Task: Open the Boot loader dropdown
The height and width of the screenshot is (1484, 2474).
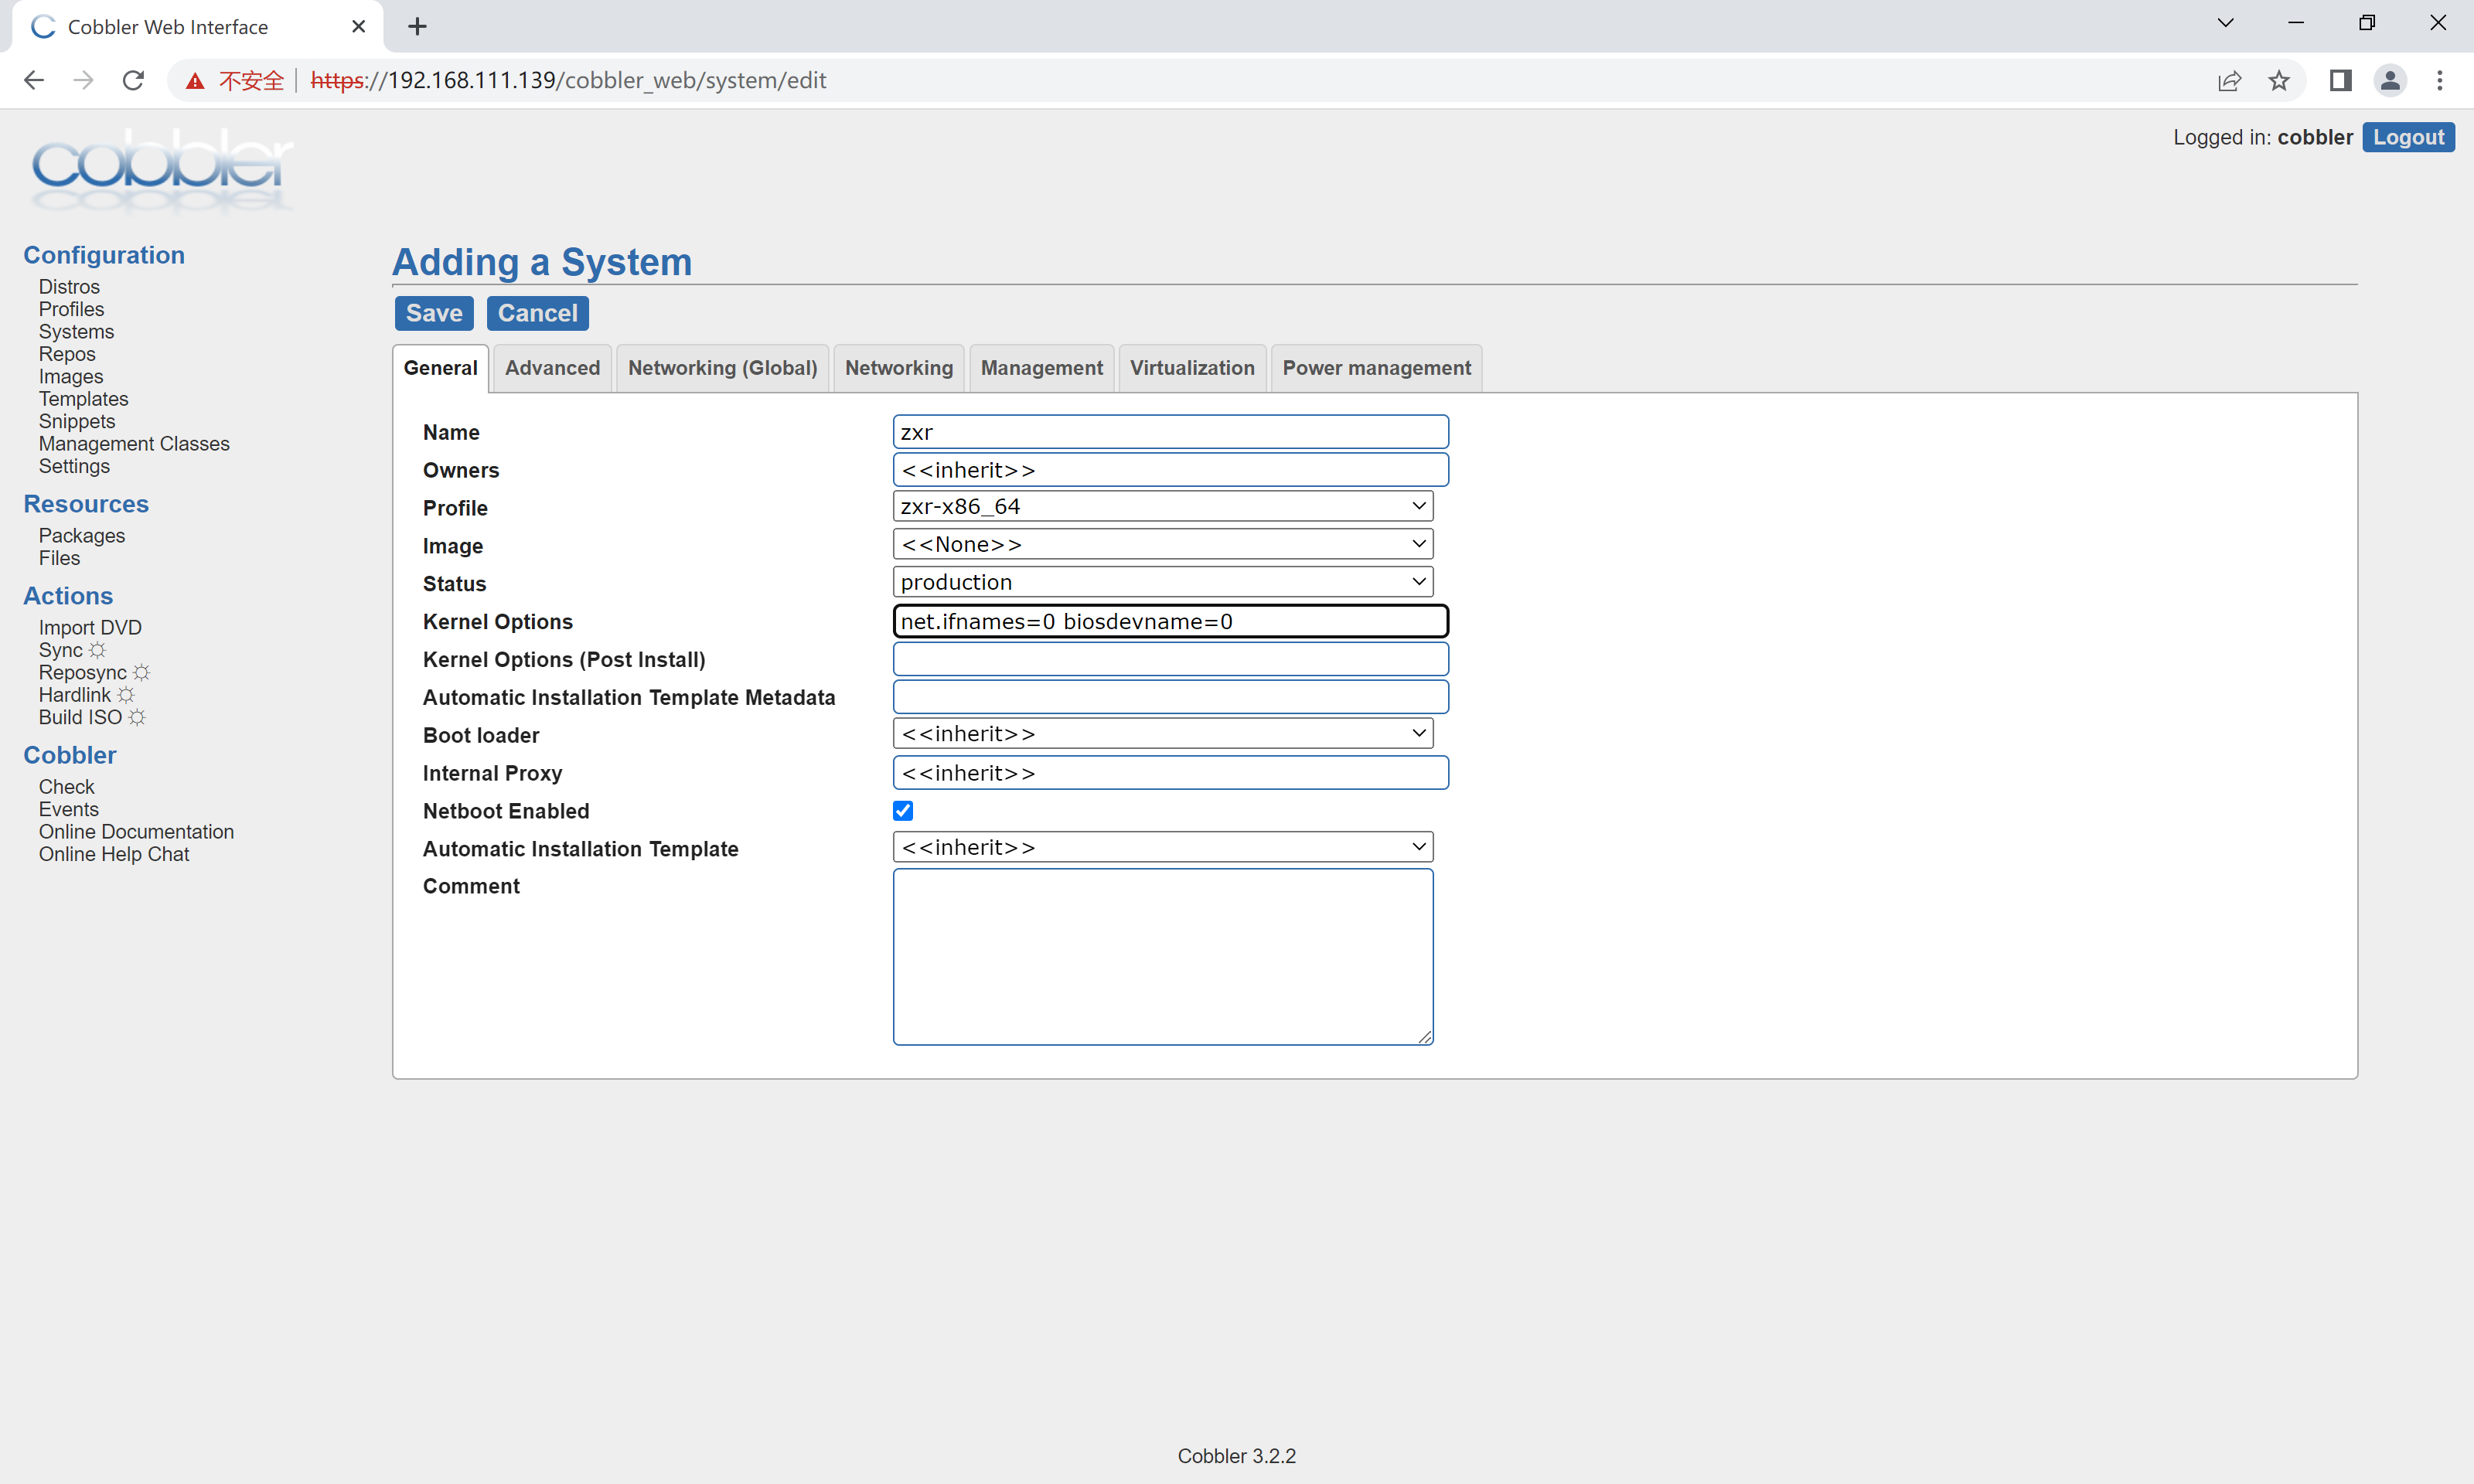Action: click(x=1163, y=734)
